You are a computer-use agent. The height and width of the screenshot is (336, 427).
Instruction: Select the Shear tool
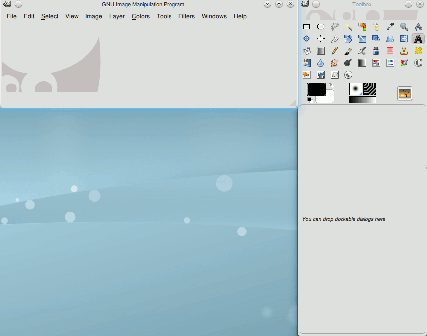click(376, 39)
